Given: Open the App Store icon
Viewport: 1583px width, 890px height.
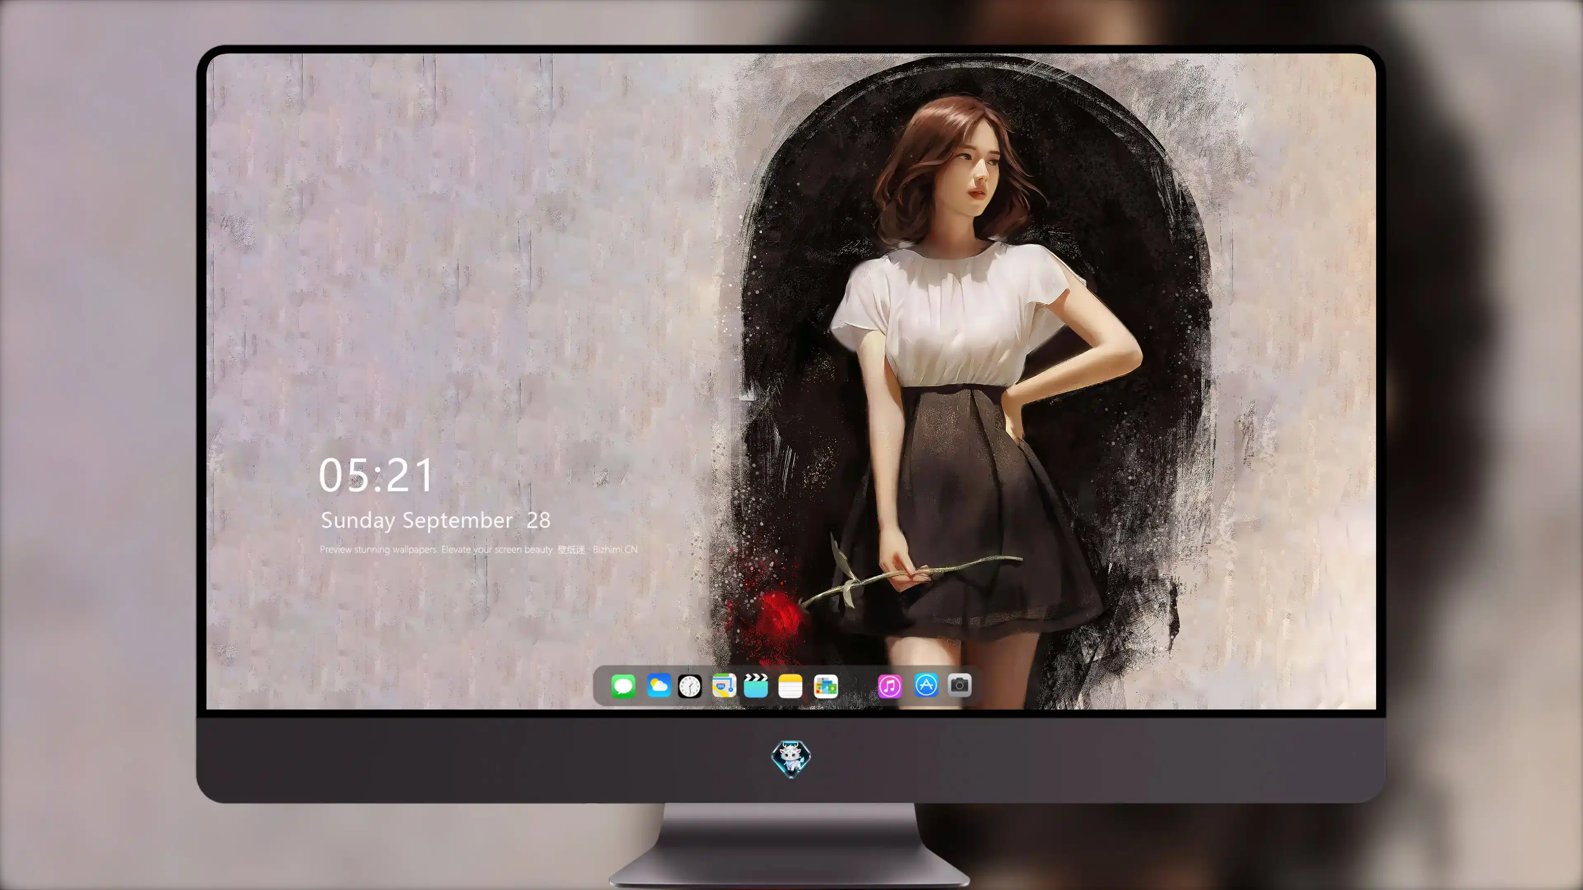Looking at the screenshot, I should tap(926, 685).
